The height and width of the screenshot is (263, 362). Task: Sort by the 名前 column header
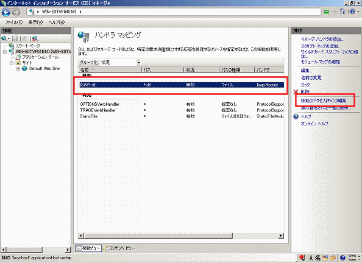[110, 69]
